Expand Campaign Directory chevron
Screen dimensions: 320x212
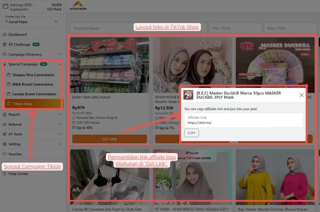point(60,54)
